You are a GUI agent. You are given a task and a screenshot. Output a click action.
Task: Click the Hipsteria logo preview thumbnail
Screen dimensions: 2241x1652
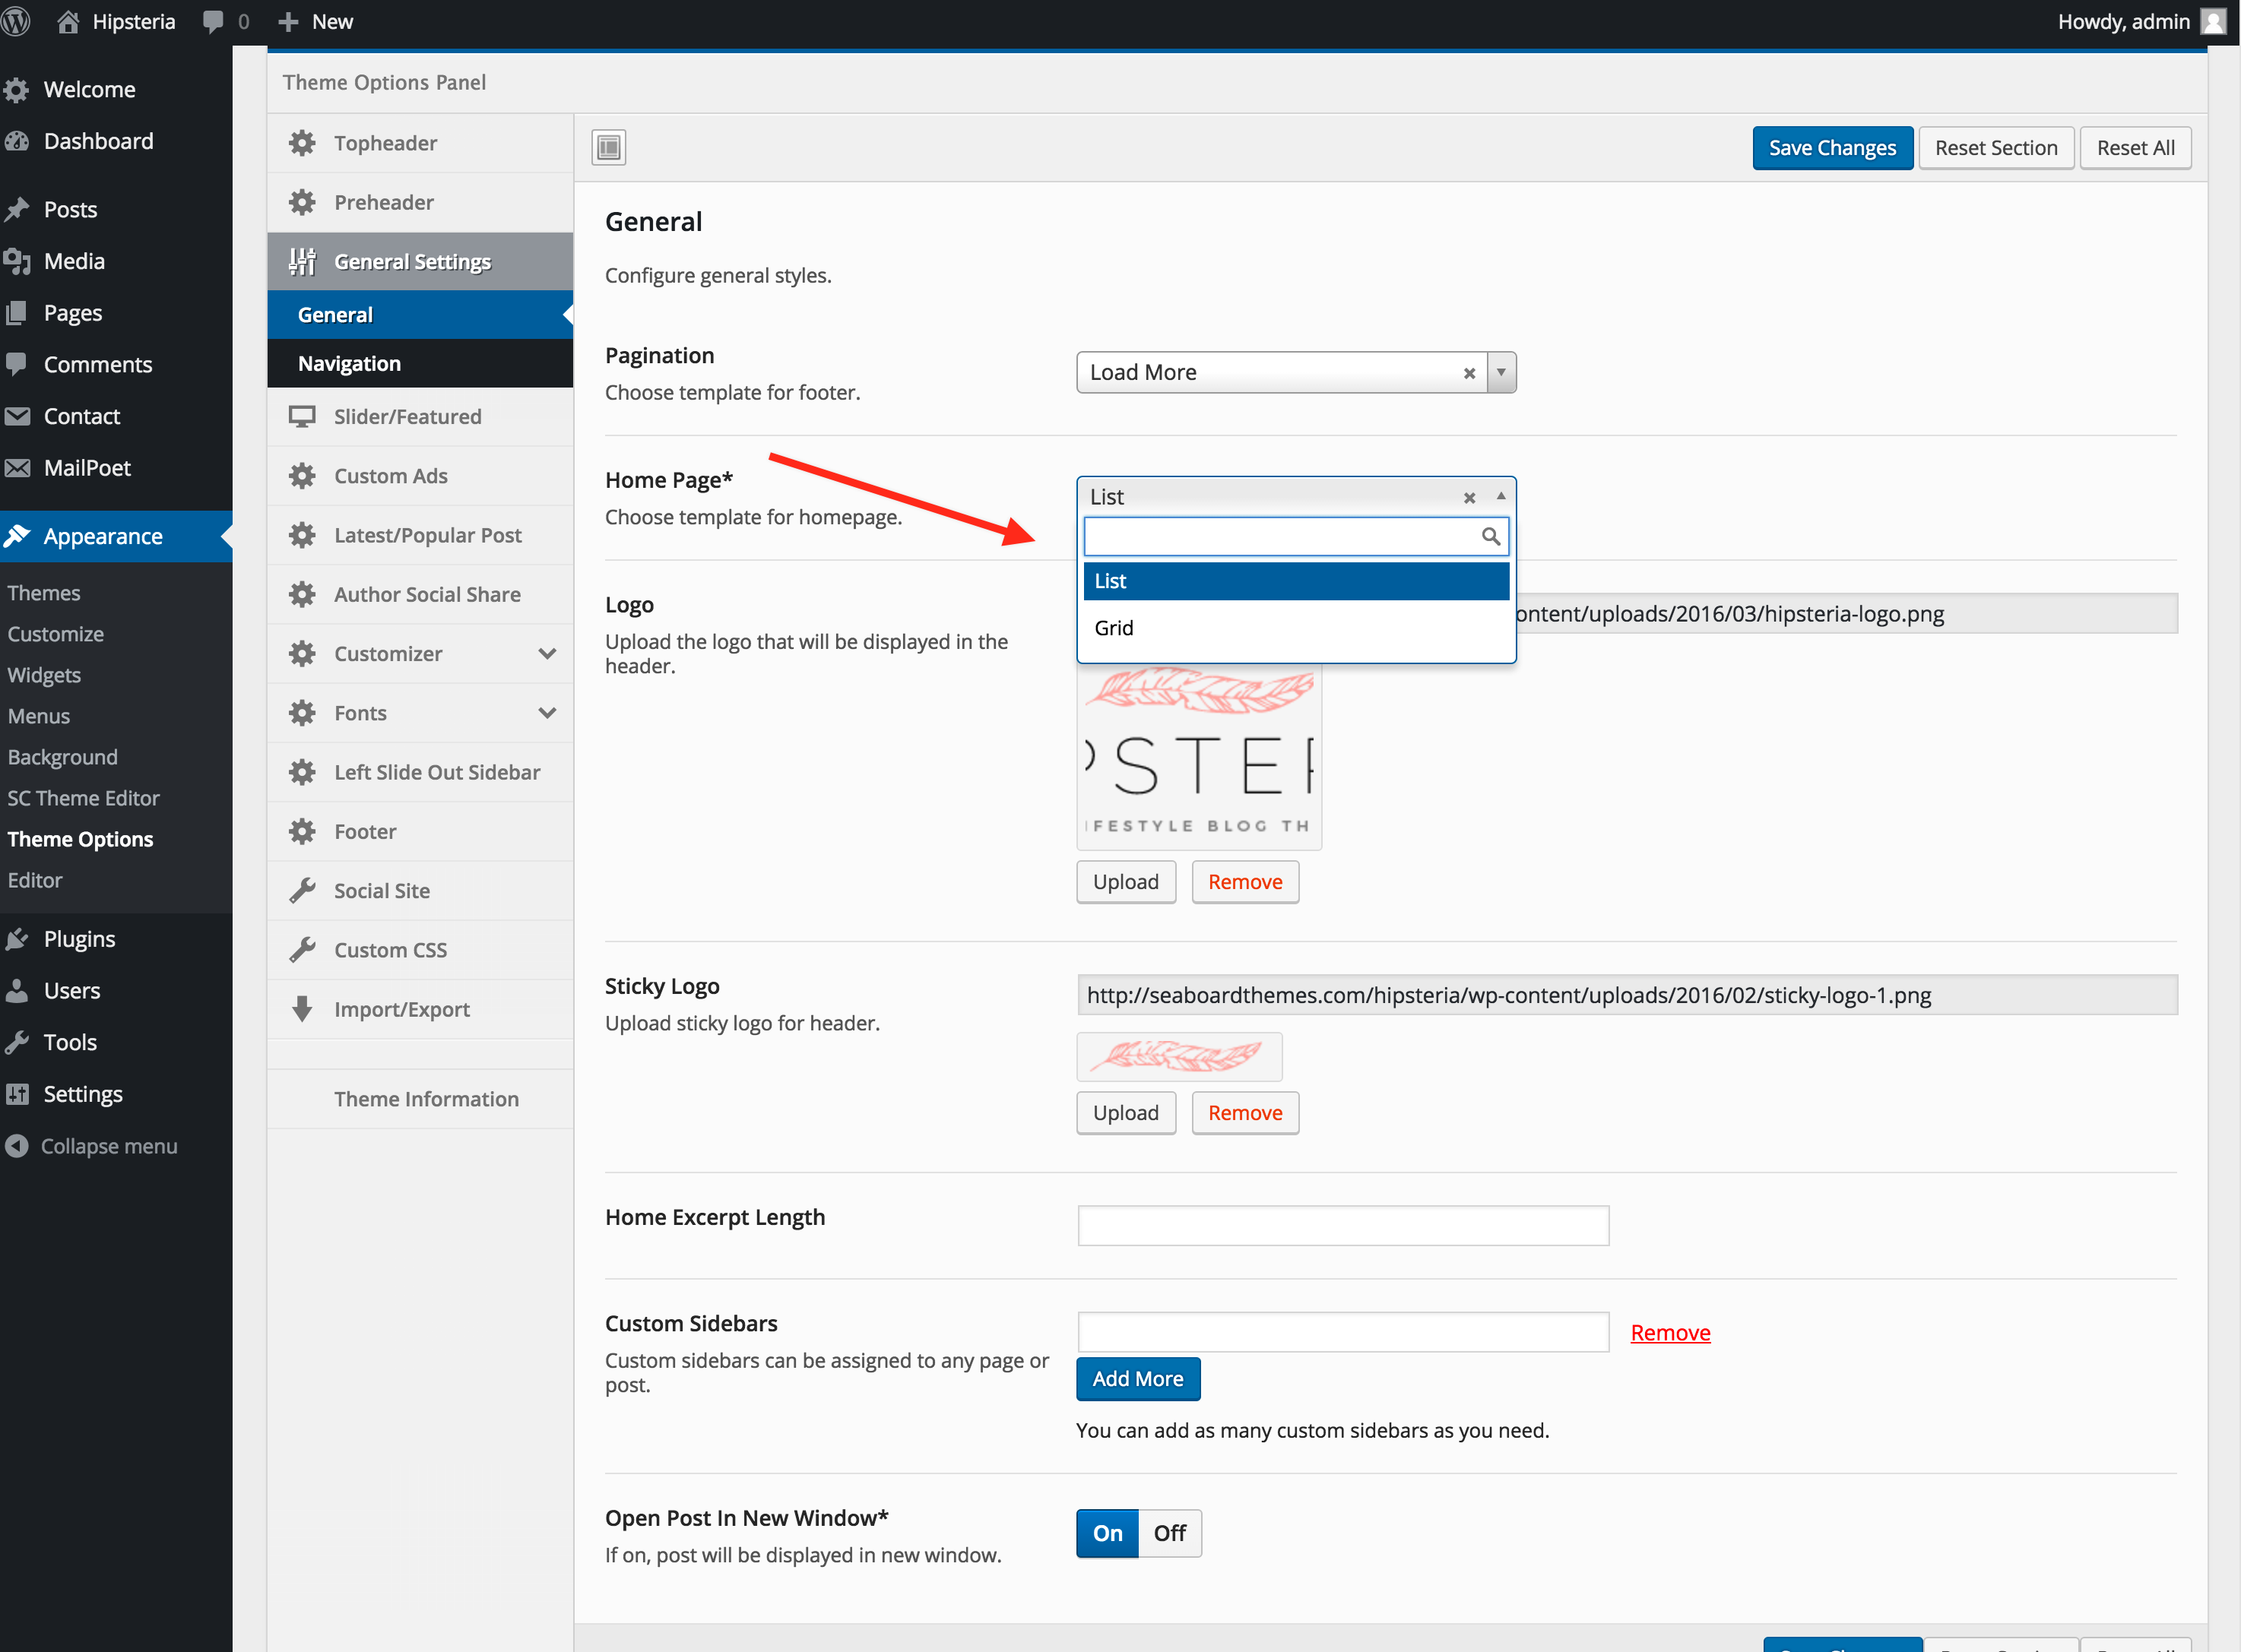[1199, 757]
